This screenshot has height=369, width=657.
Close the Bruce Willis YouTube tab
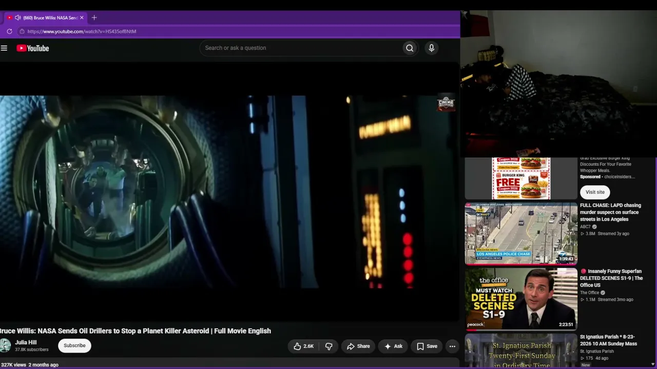(82, 17)
